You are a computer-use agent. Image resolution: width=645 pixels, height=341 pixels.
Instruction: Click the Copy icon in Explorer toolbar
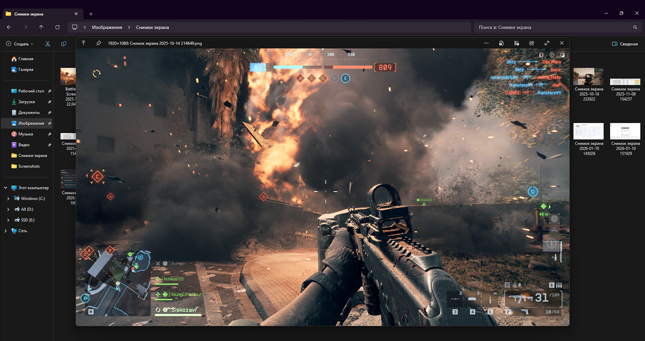click(64, 44)
